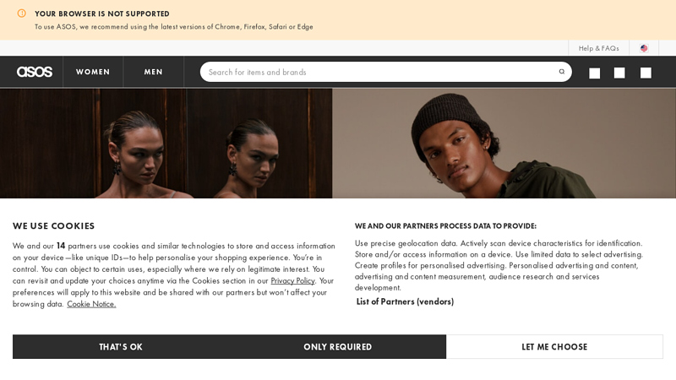
Task: Focus the search for items and brands field
Action: (x=379, y=72)
